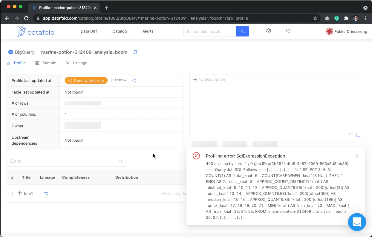Open lineage icon for knal column
This screenshot has width=372, height=237.
(46, 194)
